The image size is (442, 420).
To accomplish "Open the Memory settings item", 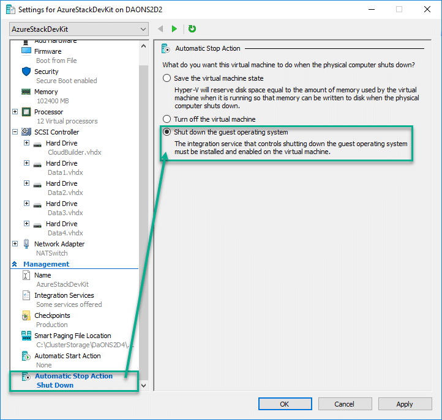I will (46, 92).
